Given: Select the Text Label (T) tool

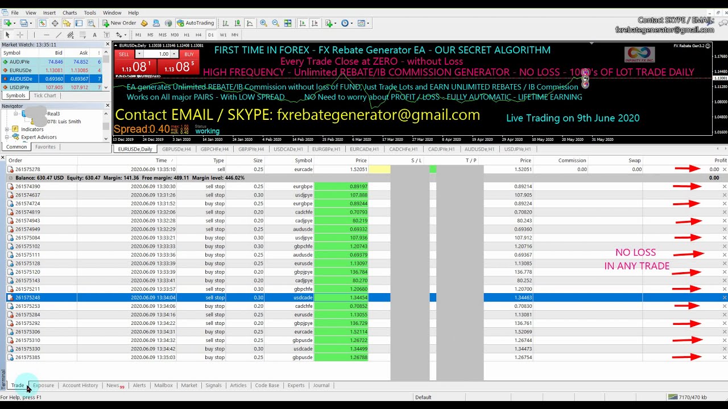Looking at the screenshot, I should pos(107,35).
